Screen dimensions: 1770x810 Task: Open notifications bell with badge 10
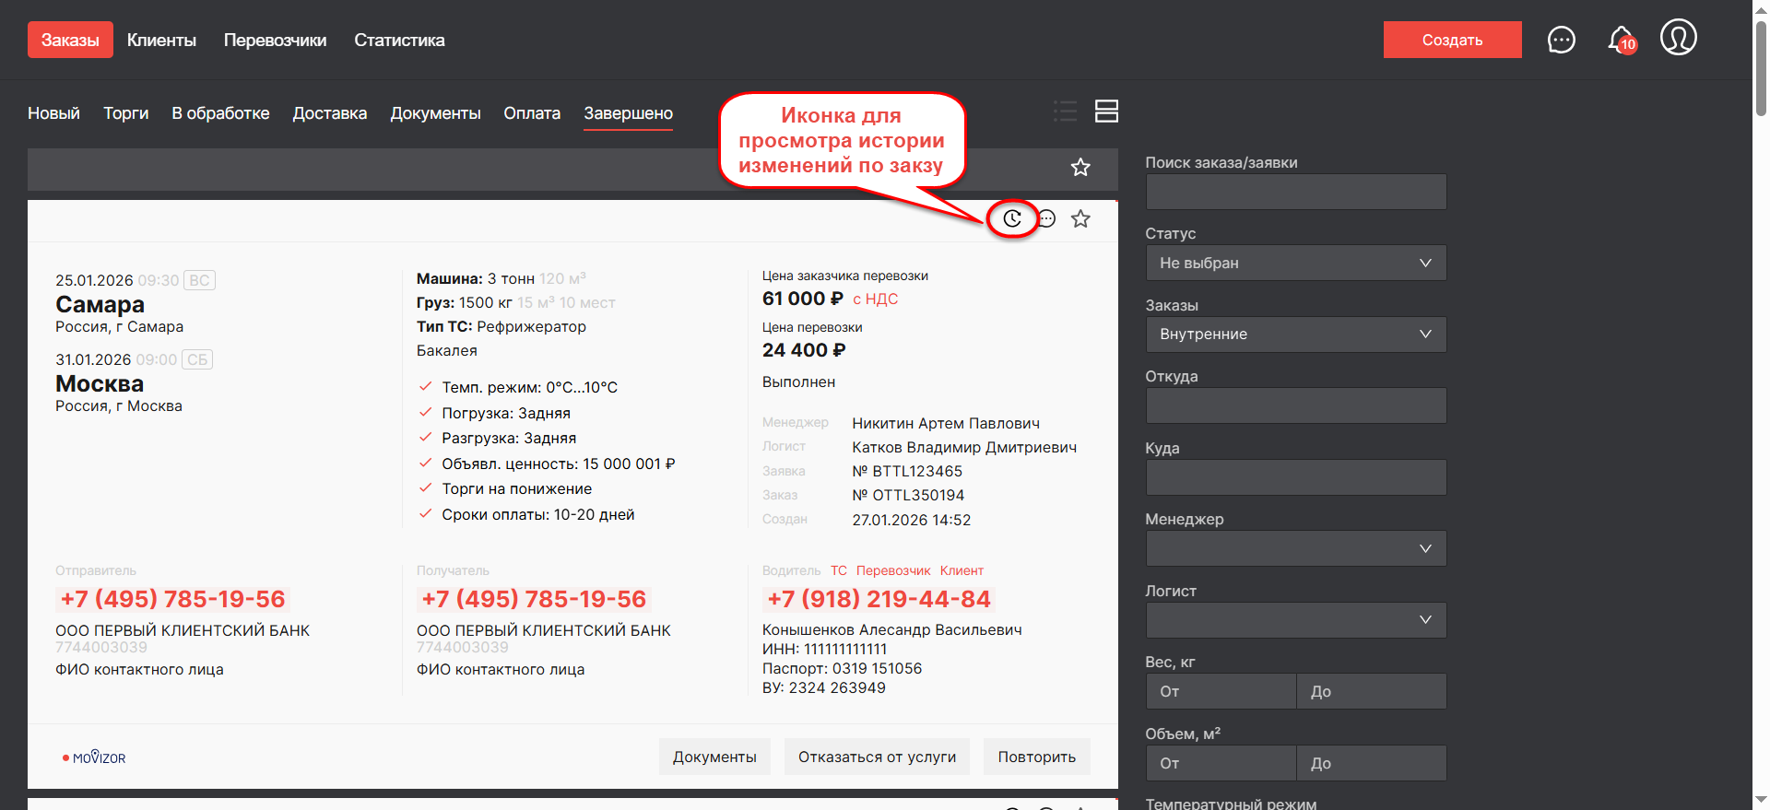1621,40
